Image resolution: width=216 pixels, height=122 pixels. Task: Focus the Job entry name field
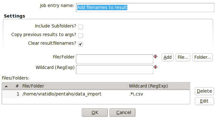pyautogui.click(x=145, y=8)
